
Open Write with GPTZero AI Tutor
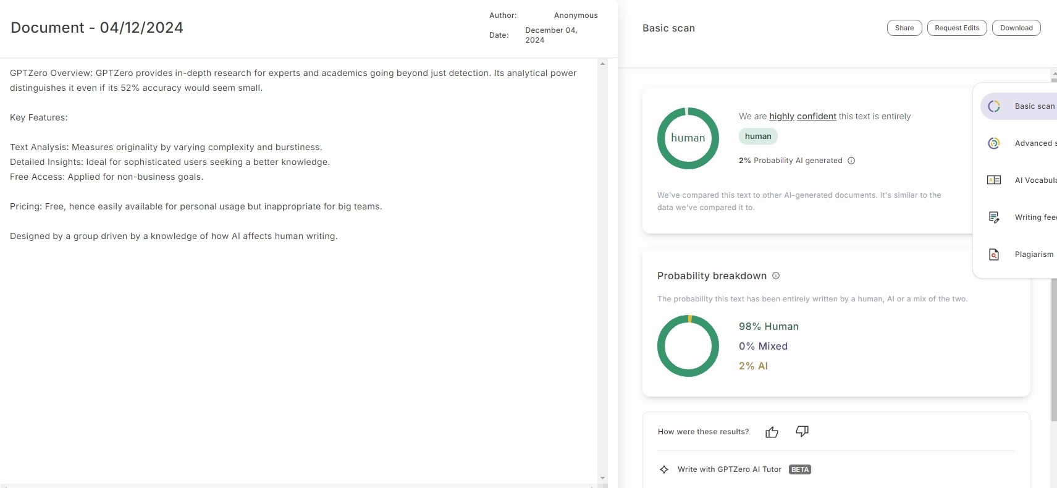[x=729, y=469]
